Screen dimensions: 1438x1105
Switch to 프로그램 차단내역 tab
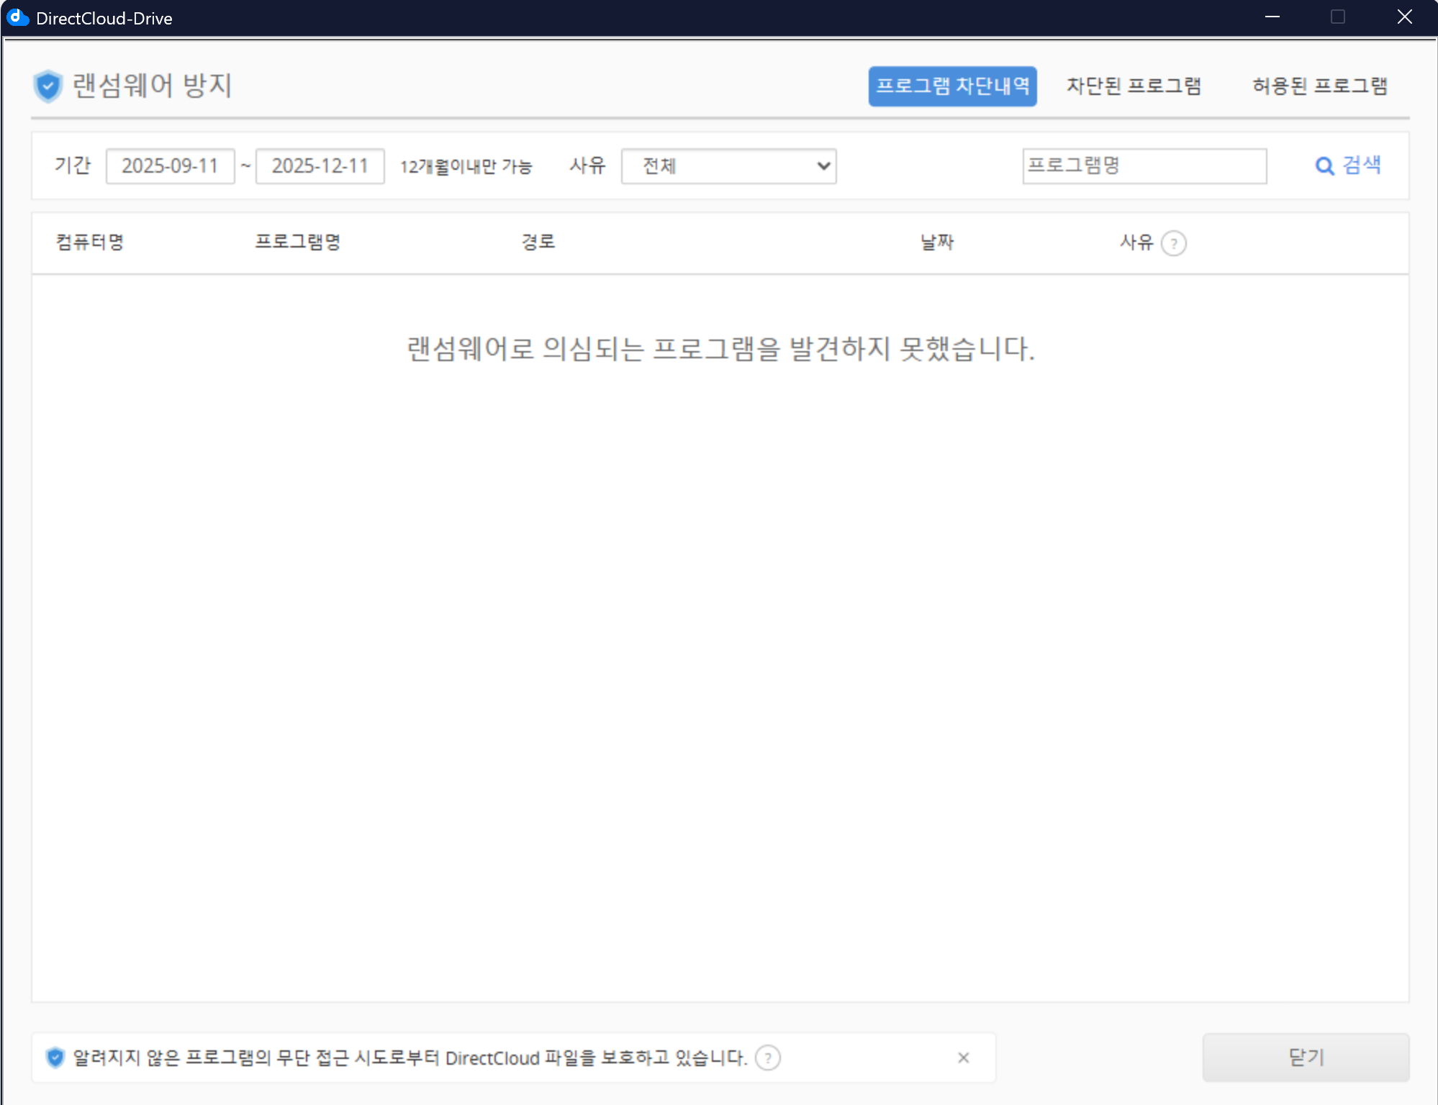(x=952, y=86)
